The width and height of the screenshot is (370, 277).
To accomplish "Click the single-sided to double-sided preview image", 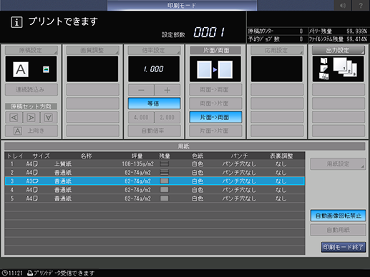I will click(215, 69).
